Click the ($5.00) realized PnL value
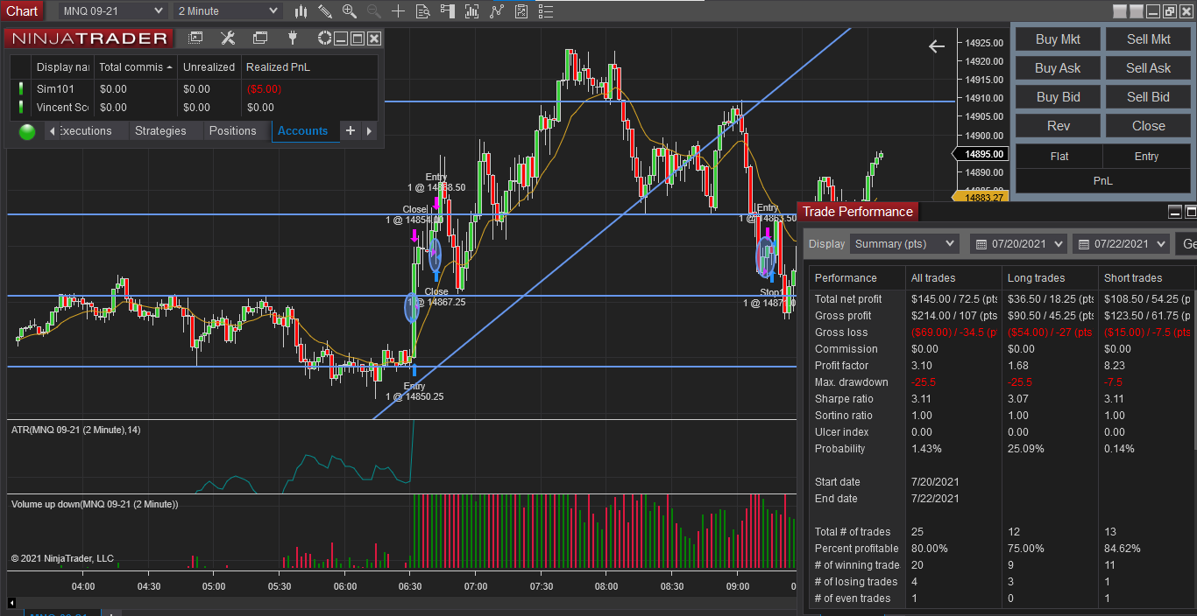This screenshot has height=616, width=1197. click(x=264, y=88)
